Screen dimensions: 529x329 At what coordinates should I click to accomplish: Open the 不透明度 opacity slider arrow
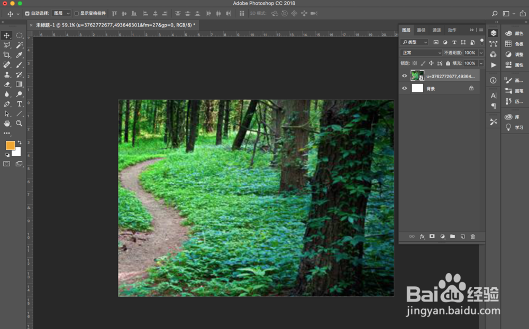point(481,53)
